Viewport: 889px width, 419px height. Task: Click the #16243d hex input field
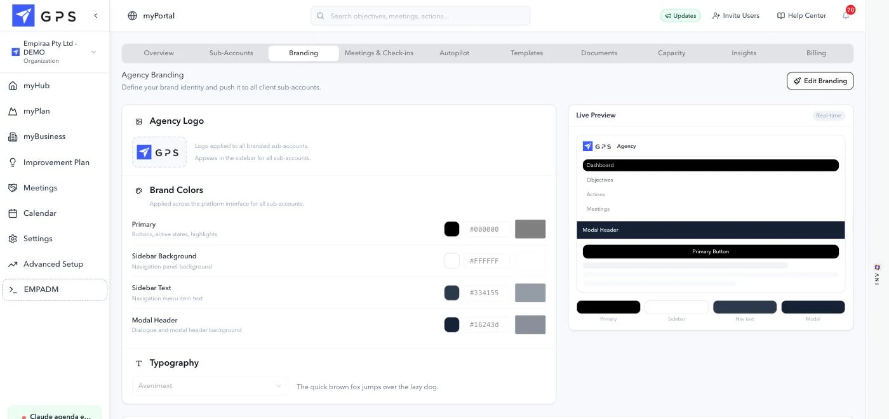click(487, 324)
